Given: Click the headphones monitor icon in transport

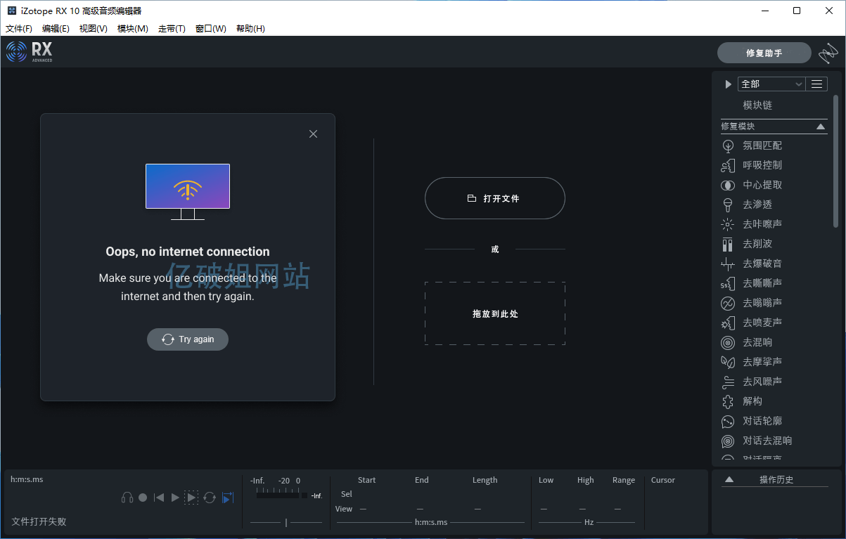Looking at the screenshot, I should (127, 498).
